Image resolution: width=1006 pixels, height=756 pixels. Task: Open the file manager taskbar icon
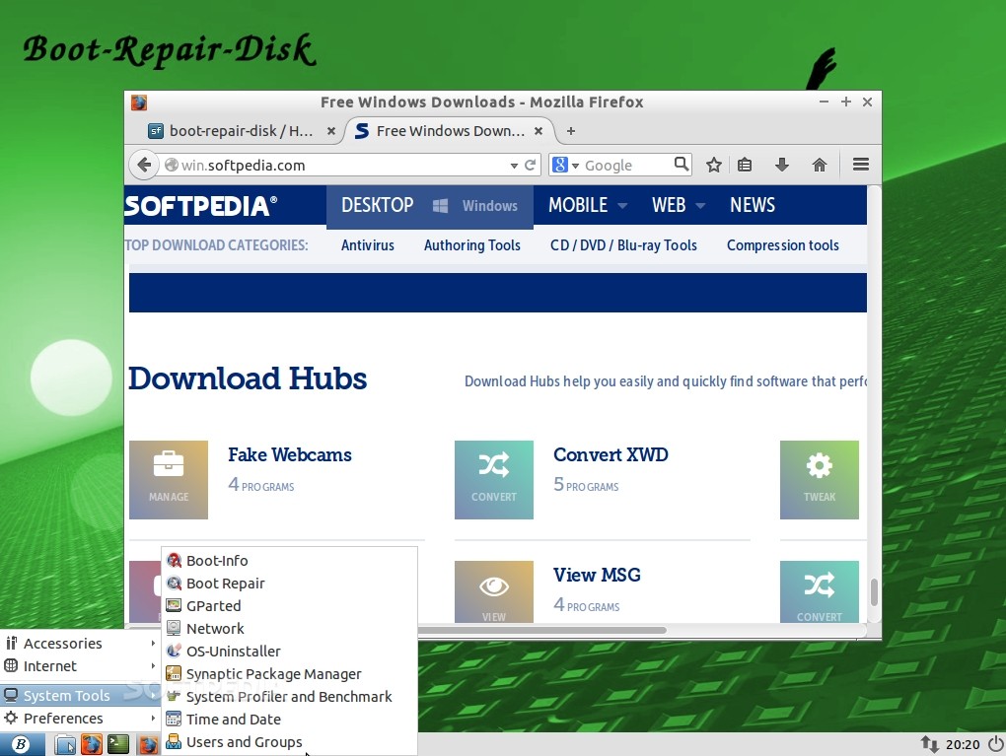(65, 744)
